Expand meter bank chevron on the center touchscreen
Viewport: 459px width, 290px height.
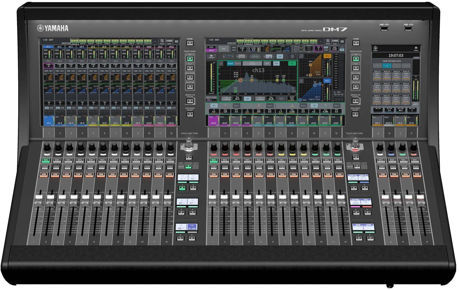point(321,42)
